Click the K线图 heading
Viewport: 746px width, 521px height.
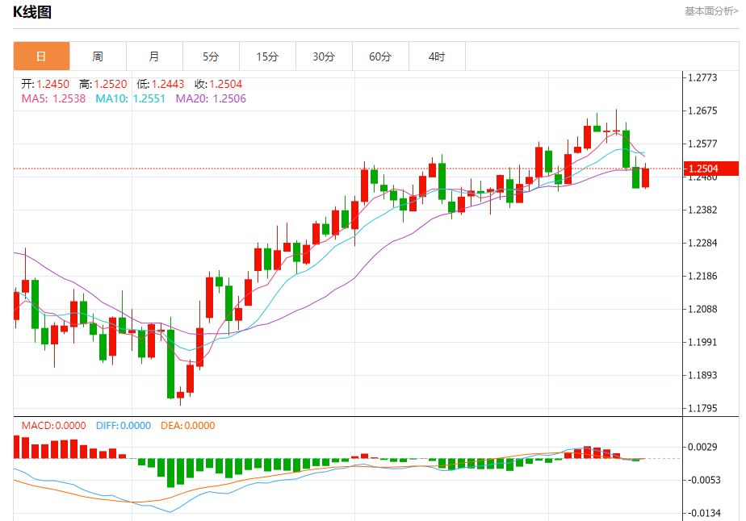(x=32, y=12)
